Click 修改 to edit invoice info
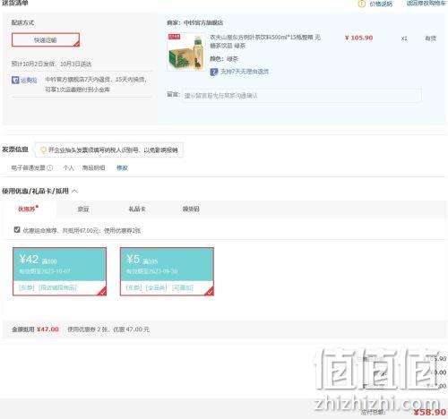This screenshot has width=448, height=419. pyautogui.click(x=122, y=167)
